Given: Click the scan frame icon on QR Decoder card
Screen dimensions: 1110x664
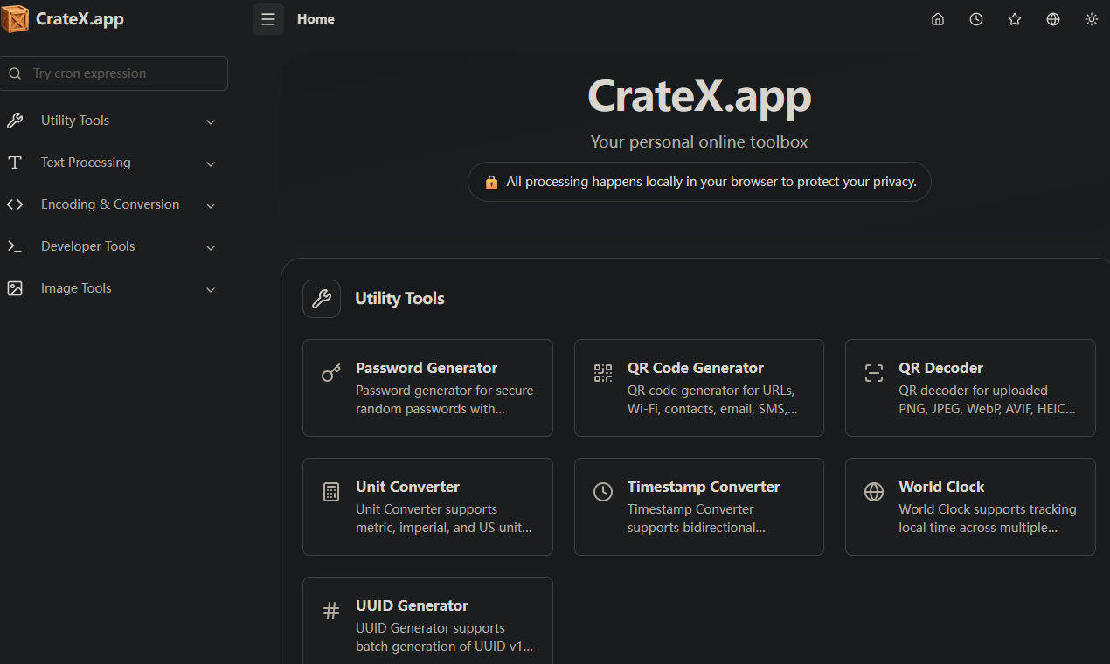Looking at the screenshot, I should tap(874, 374).
